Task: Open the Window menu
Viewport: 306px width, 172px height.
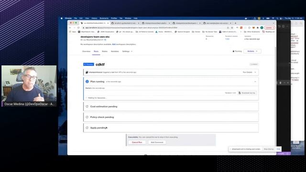Action: (x=128, y=18)
